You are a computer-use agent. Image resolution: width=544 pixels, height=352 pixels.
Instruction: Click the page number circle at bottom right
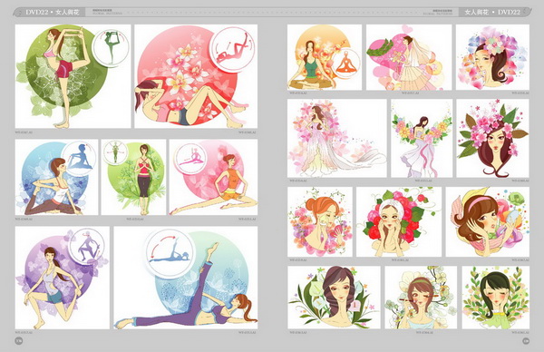[x=526, y=341]
